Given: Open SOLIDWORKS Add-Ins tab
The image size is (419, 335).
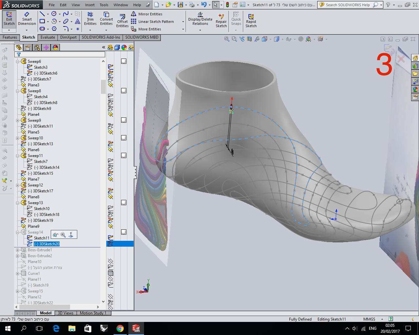Looking at the screenshot, I should (x=101, y=37).
